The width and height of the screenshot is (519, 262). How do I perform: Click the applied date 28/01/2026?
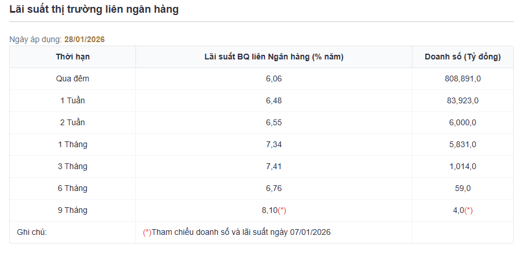[84, 39]
